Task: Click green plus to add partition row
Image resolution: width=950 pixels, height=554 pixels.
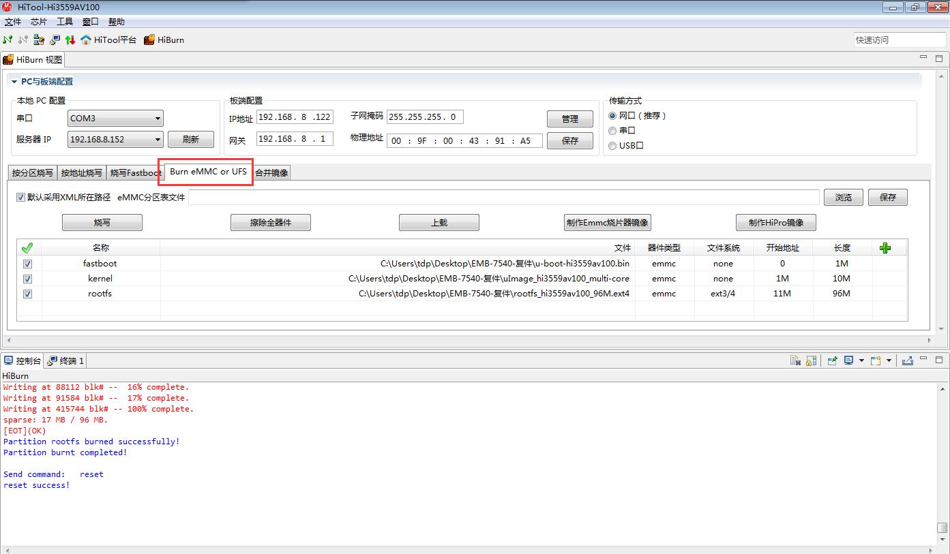Action: [885, 248]
